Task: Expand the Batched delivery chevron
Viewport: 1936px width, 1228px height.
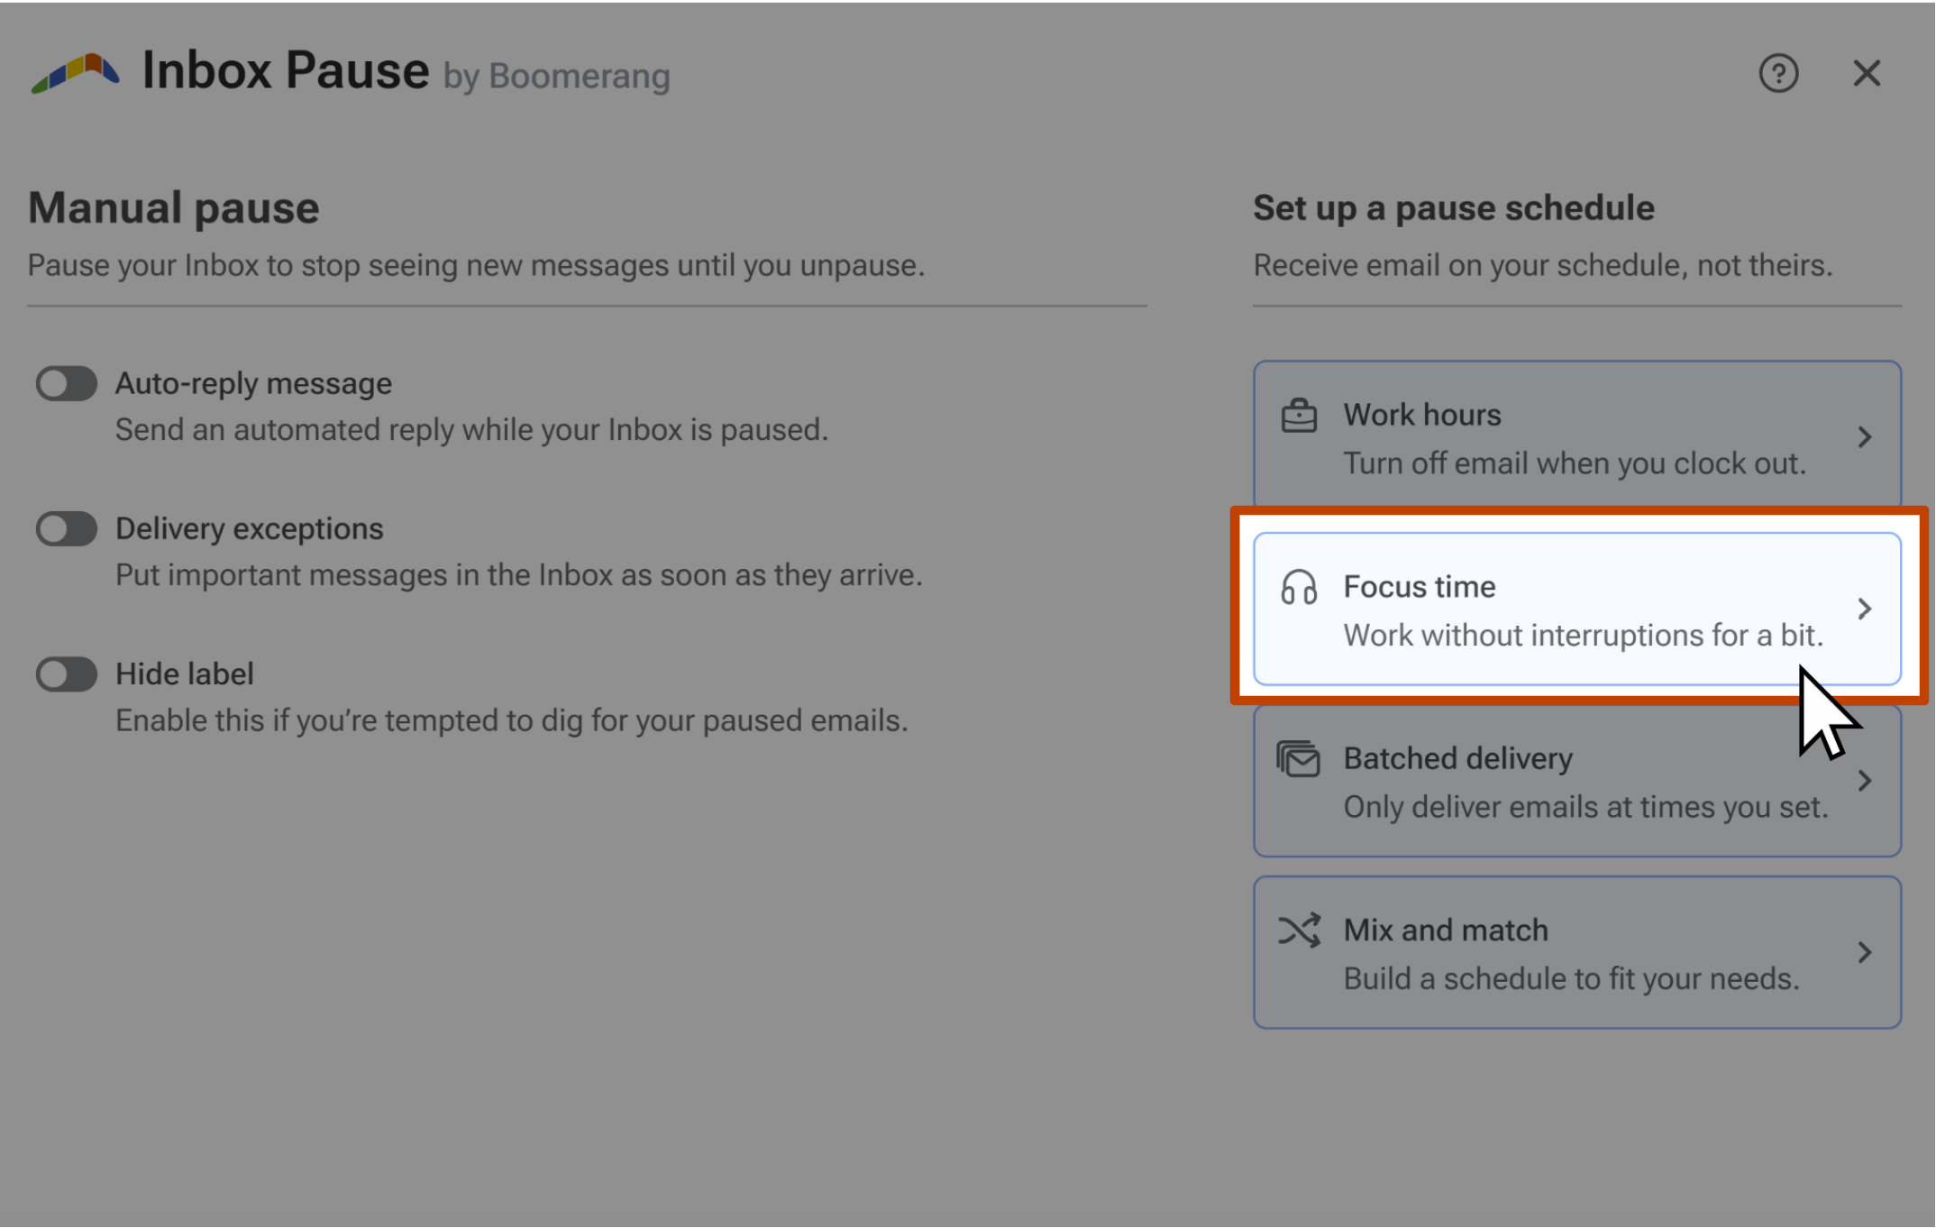Action: click(x=1865, y=781)
